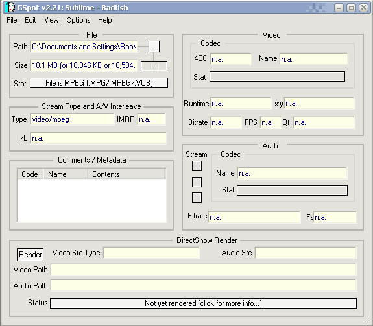The height and width of the screenshot is (326, 373).
Task: Select the second audio Stream box
Action: (x=197, y=182)
